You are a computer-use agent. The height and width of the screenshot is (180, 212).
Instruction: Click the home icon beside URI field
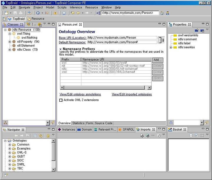[162, 13]
